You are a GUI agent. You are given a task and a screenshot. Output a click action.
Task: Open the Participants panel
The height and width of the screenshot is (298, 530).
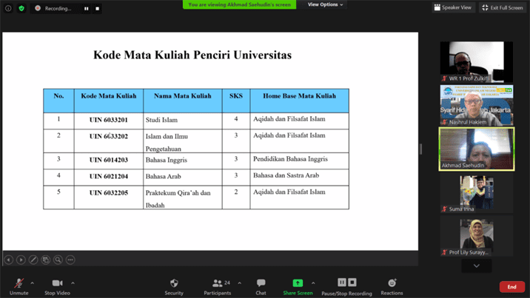point(218,284)
